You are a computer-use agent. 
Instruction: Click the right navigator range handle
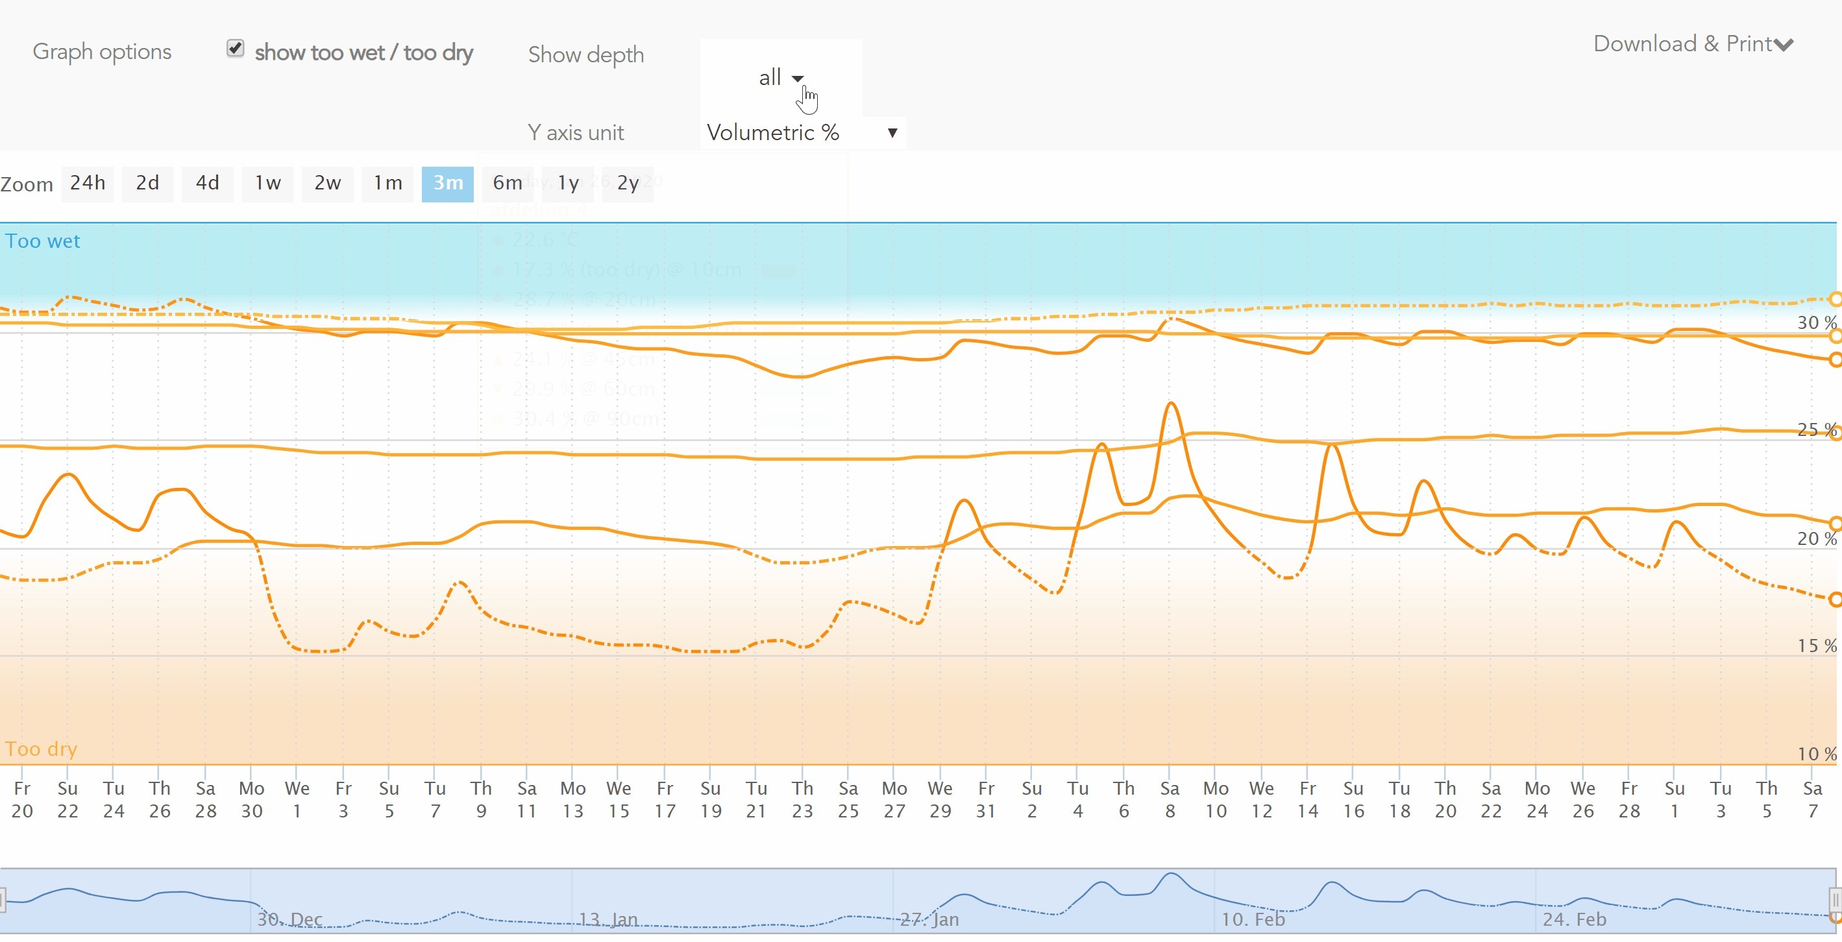(1835, 900)
